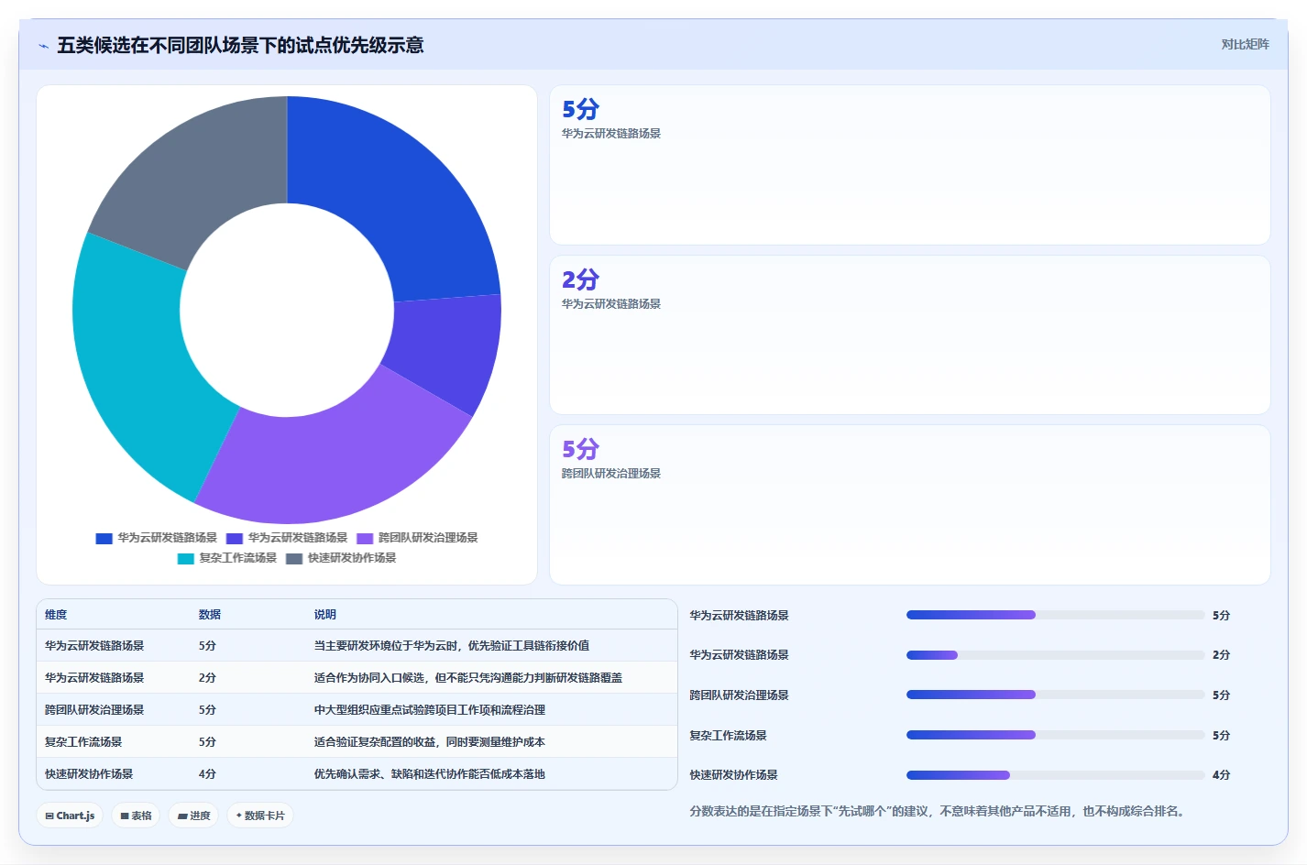The width and height of the screenshot is (1307, 865).
Task: Click the 维度 column header
Action: pyautogui.click(x=56, y=615)
